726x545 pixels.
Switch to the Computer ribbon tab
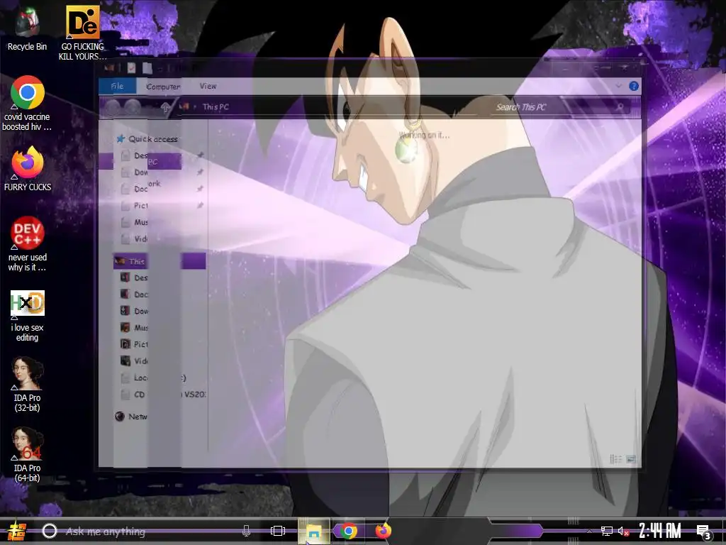(x=163, y=87)
